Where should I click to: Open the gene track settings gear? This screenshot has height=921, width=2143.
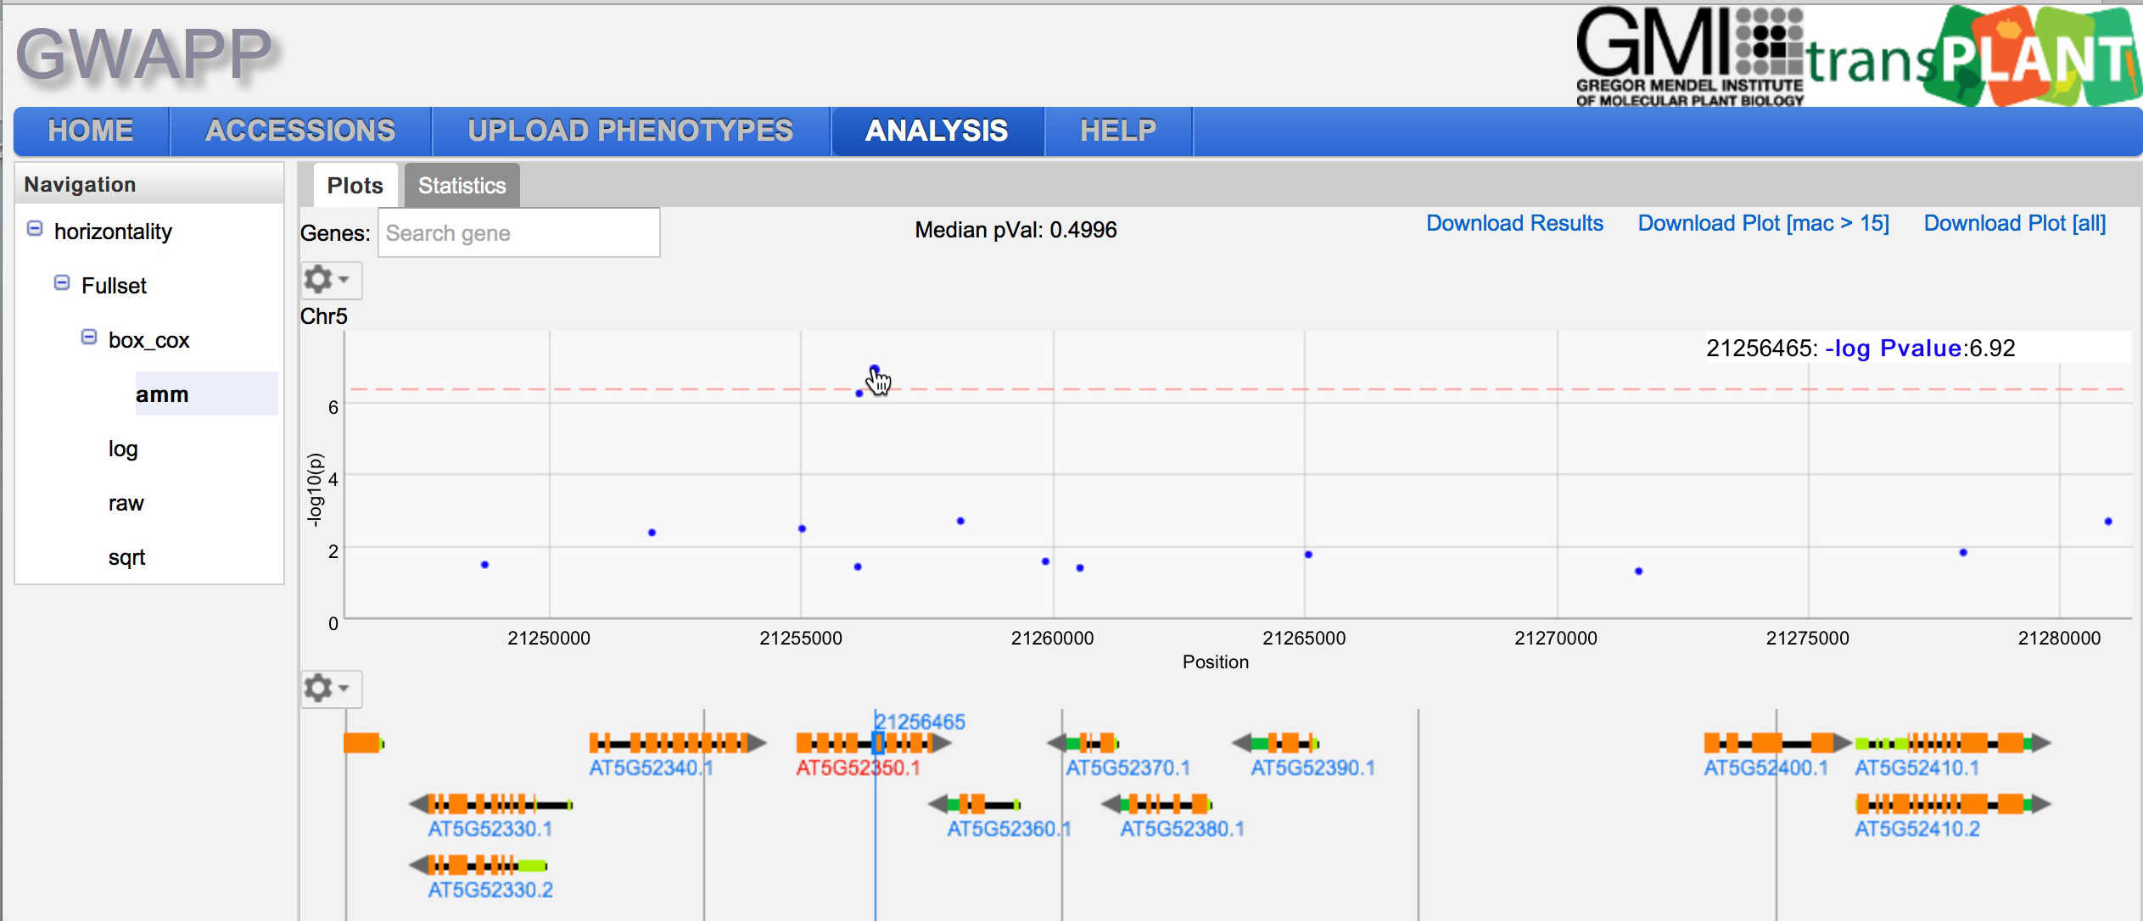[329, 689]
